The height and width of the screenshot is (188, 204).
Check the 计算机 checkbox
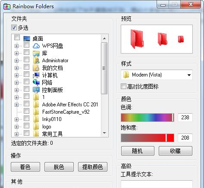pos(26,74)
